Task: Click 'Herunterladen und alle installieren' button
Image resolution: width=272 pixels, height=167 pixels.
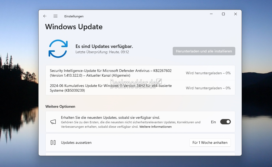Action: (204, 51)
